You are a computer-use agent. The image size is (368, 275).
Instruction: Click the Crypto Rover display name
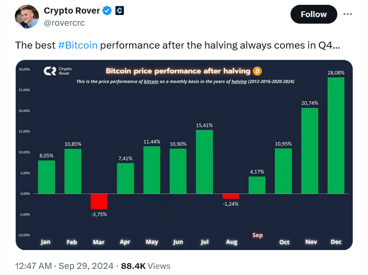[73, 10]
